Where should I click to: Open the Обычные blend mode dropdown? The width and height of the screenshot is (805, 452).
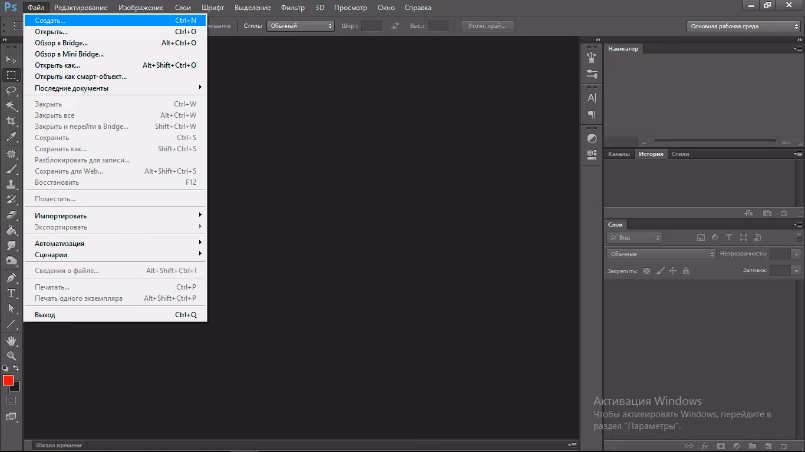coord(661,254)
